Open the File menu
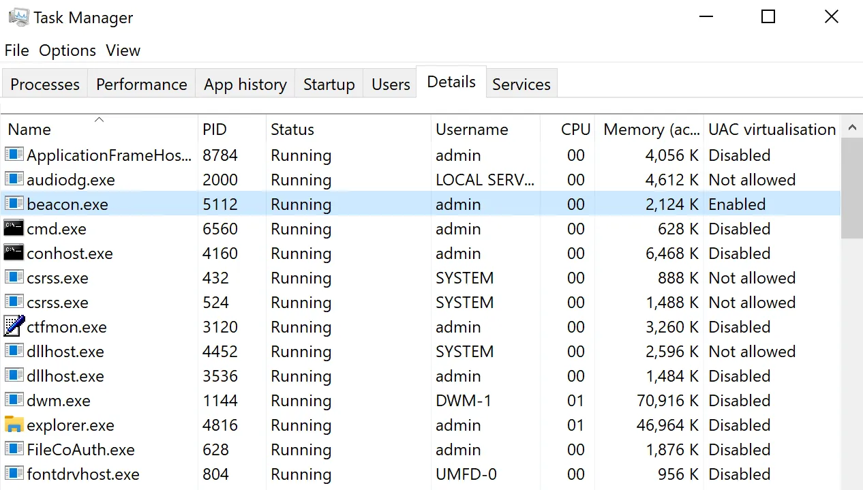 click(16, 50)
